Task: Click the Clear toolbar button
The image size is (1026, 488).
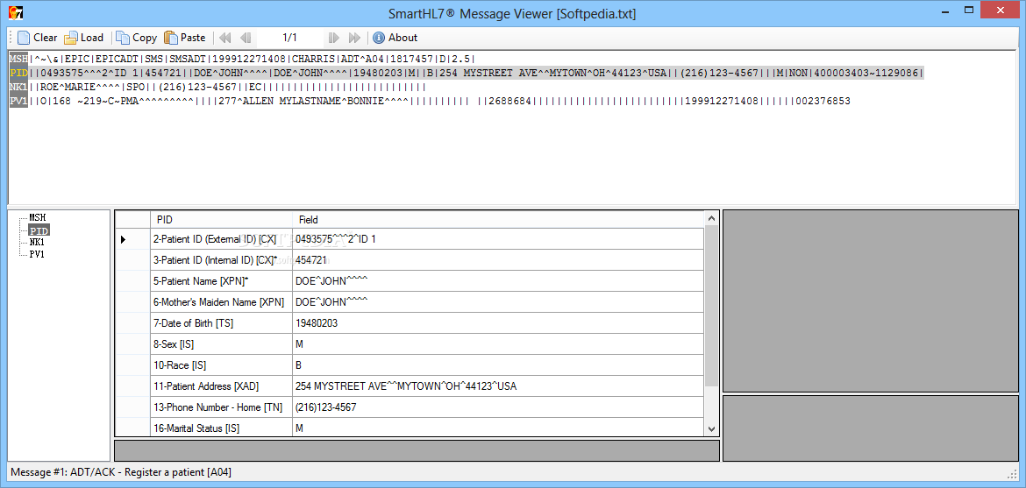Action: click(x=38, y=38)
